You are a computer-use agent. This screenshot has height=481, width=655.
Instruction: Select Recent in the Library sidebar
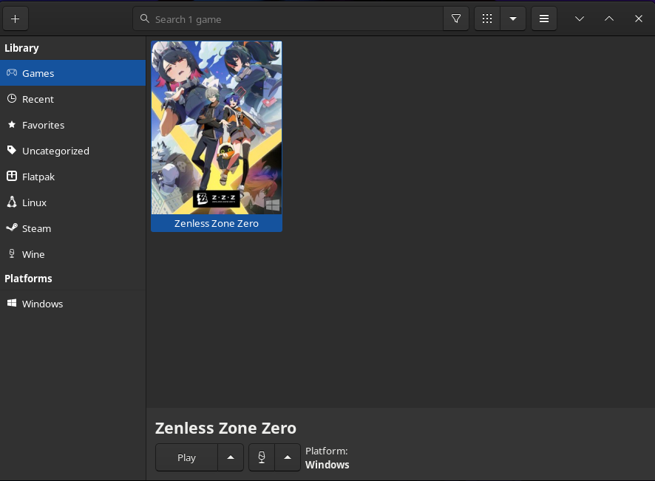38,99
